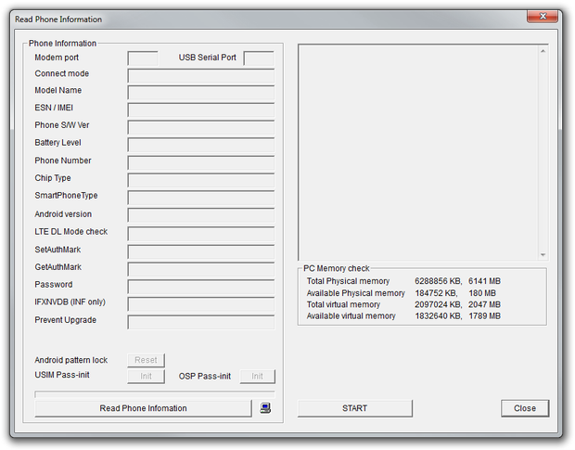Click the USB Serial Port label
Viewport: 575px width, 450px height.
207,58
